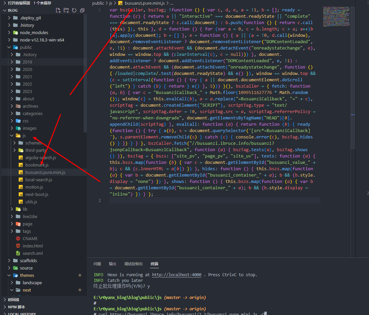The height and width of the screenshot is (315, 369).
Task: Expand the NPM 脚本 section
Action: point(16,307)
